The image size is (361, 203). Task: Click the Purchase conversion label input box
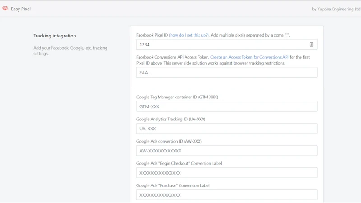click(x=227, y=195)
